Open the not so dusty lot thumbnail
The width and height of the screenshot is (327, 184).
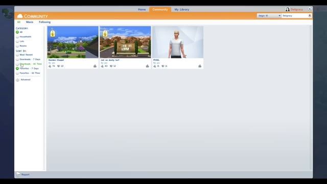pyautogui.click(x=125, y=42)
